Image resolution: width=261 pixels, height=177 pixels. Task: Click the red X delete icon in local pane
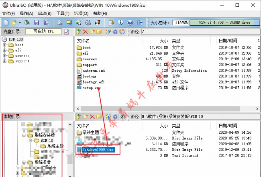tap(92, 117)
